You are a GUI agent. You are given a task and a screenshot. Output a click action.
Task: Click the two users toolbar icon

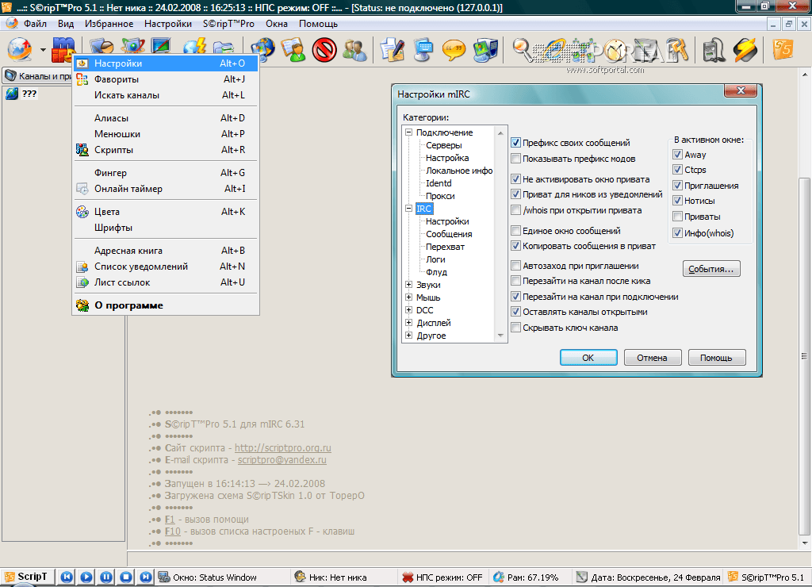pyautogui.click(x=355, y=50)
